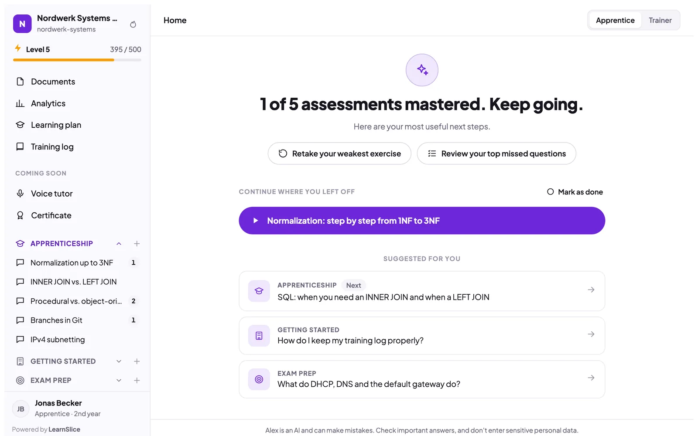Open INNER JOIN vs. LEFT JOIN chat
The width and height of the screenshot is (698, 436).
point(77,282)
